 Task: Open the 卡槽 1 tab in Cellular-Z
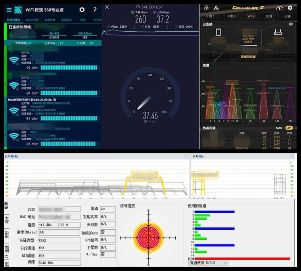[210, 16]
